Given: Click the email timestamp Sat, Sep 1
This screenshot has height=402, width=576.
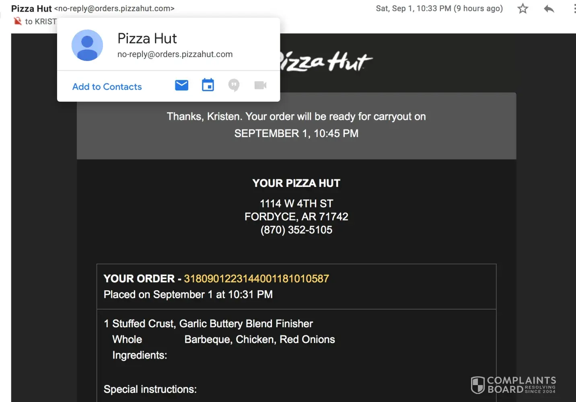Looking at the screenshot, I should coord(439,8).
